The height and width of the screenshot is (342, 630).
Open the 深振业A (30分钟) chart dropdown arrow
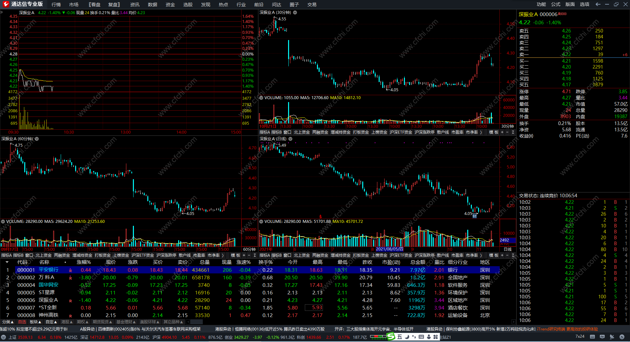(x=295, y=12)
